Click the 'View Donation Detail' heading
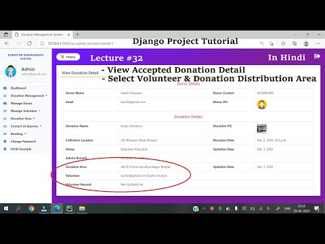This screenshot has height=244, width=325. tap(80, 73)
